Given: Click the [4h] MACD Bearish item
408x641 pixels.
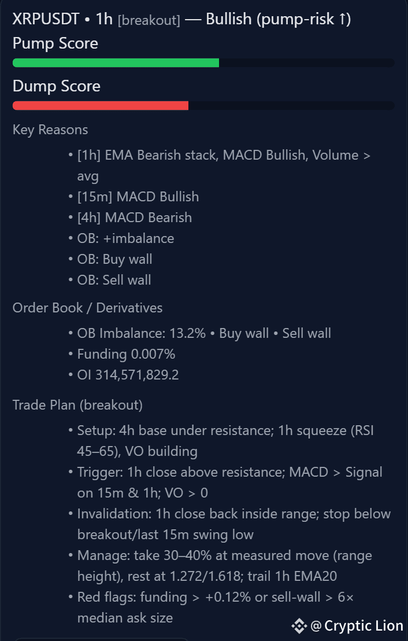Looking at the screenshot, I should tap(135, 218).
